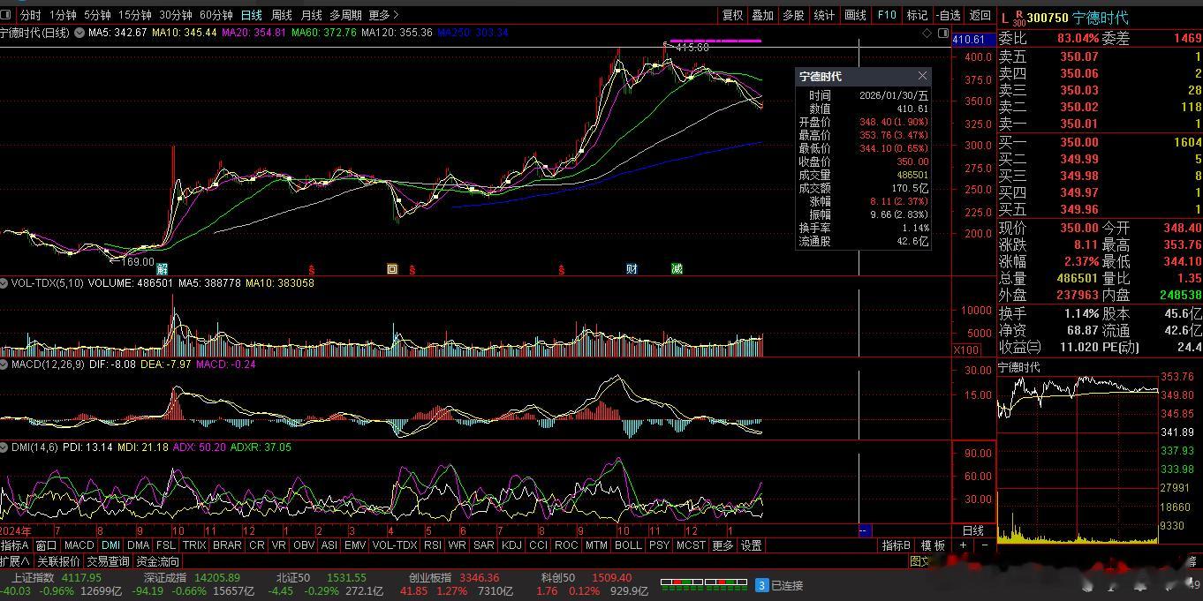Screen dimensions: 1203x601
Task: Click the blue '--' marker on the timeline
Action: tap(865, 530)
